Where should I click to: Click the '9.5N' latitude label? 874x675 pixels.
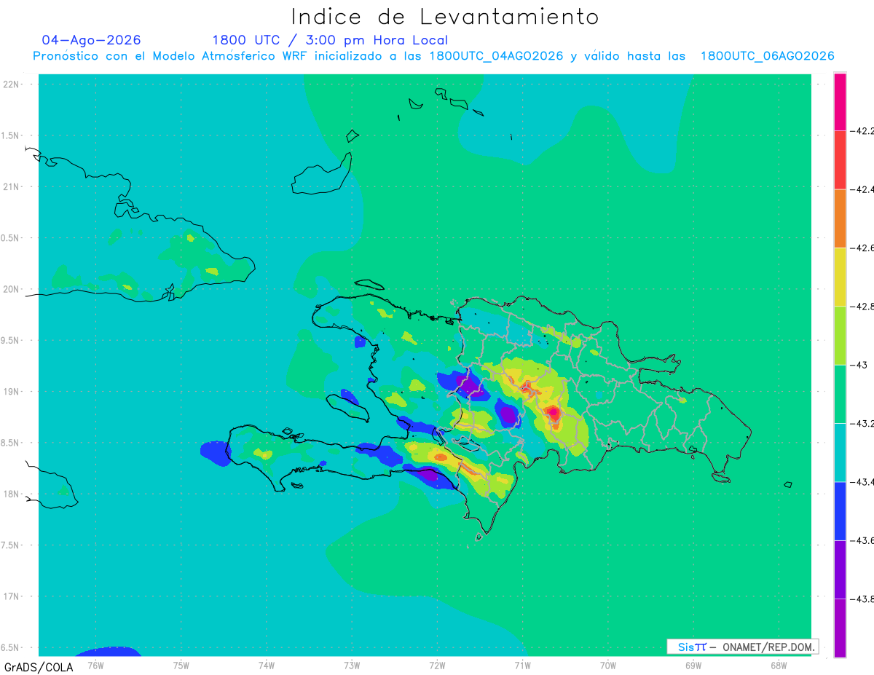[11, 341]
